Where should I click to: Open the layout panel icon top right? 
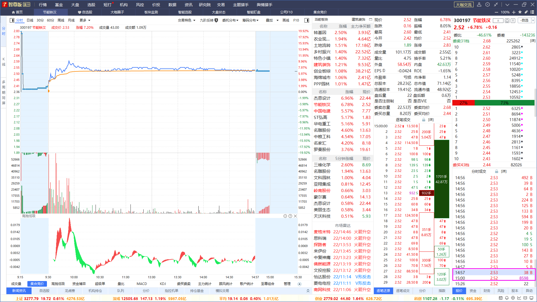pyautogui.click(x=532, y=12)
